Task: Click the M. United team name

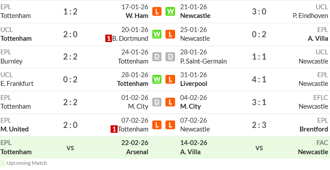Action: pos(14,129)
